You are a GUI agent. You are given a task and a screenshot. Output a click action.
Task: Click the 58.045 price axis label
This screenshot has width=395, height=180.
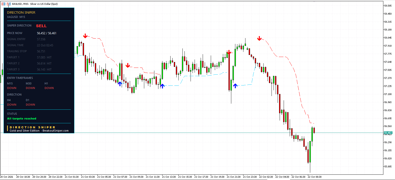click(388, 38)
